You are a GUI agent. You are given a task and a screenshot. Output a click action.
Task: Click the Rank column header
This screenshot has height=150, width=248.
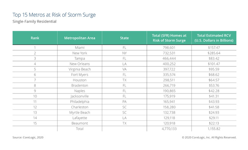(35, 38)
